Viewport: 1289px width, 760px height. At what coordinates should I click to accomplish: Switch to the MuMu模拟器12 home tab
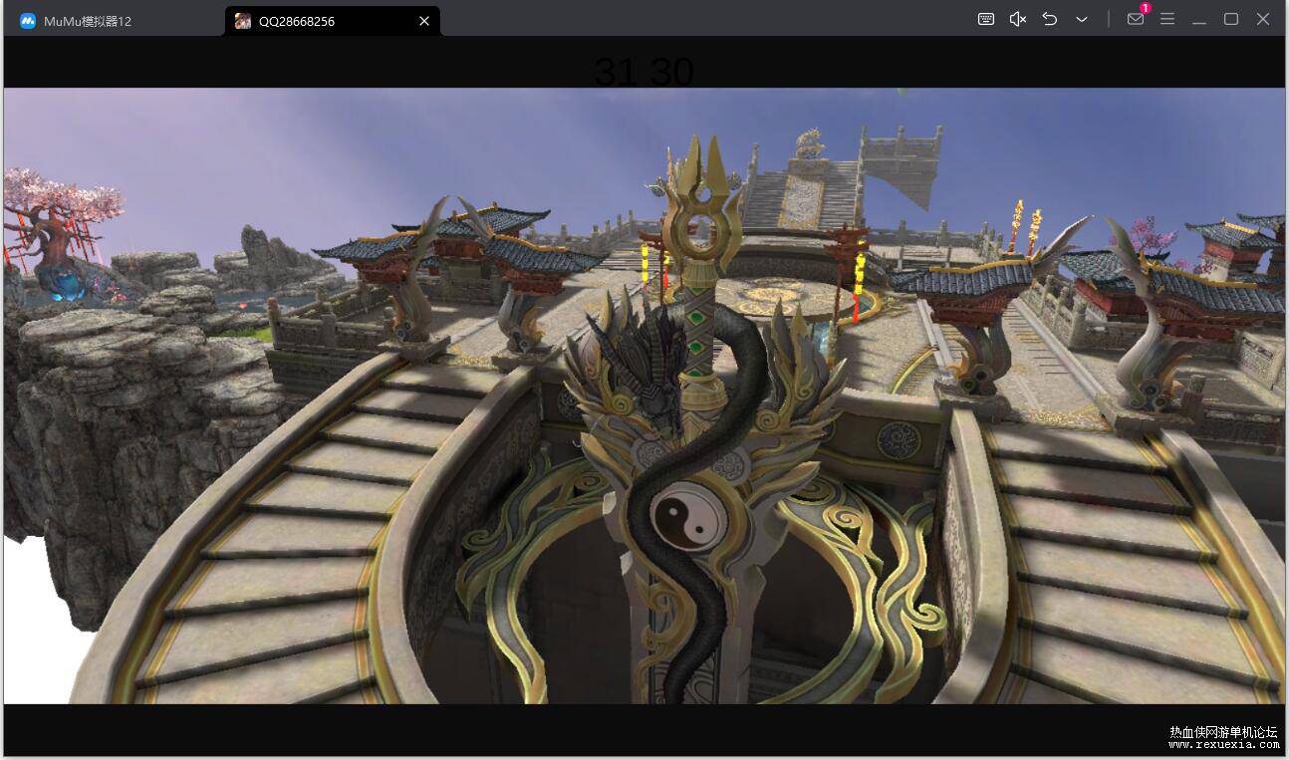pyautogui.click(x=113, y=20)
